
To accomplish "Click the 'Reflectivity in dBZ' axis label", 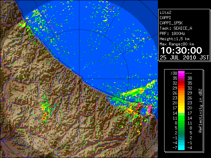I will pos(200,111).
